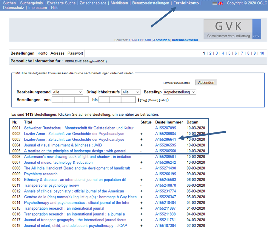Open the Ethnicity & disease order
The width and height of the screenshot is (268, 235).
pos(75,180)
